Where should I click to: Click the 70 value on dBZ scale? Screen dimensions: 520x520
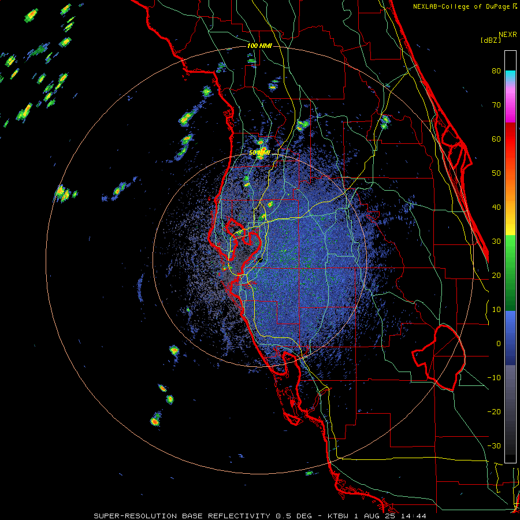coord(496,105)
